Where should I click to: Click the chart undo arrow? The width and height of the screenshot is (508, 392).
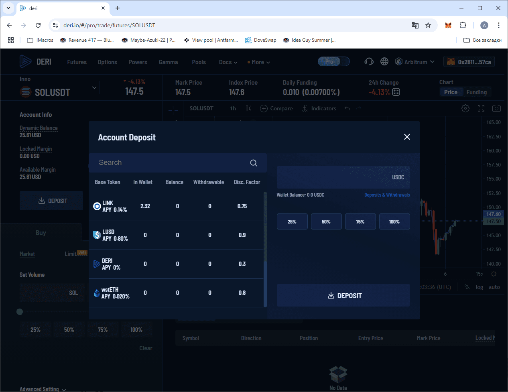tap(347, 108)
